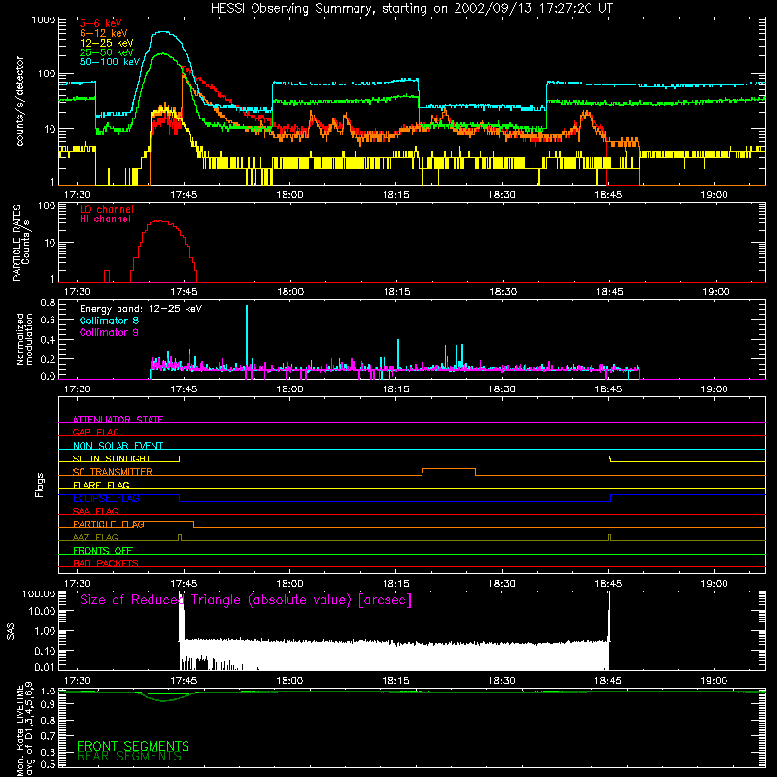This screenshot has width=777, height=777.
Task: Click the 1000 tick on the counts axis
Action: 44,20
